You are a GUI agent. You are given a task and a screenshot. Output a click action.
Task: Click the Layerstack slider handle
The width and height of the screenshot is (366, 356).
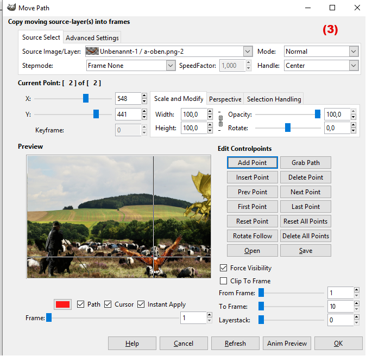[x=261, y=320]
